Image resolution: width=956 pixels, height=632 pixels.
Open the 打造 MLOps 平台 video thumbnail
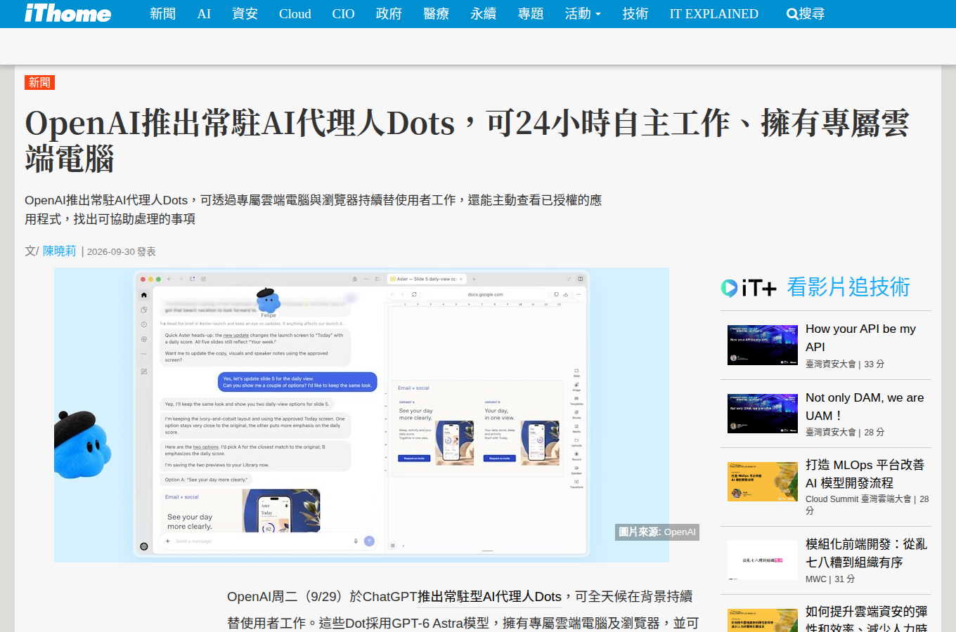[x=763, y=482]
